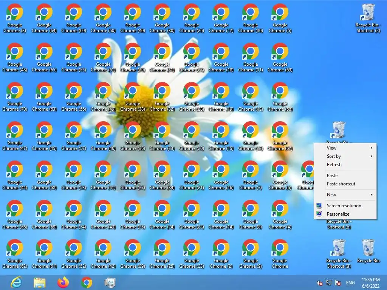Open File Explorer from the taskbar

tap(39, 282)
